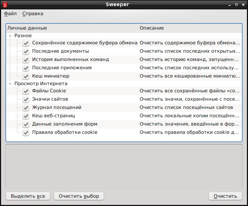Screen dimensions: 248x206
Task: Click the Очистить button
Action: 225,196
